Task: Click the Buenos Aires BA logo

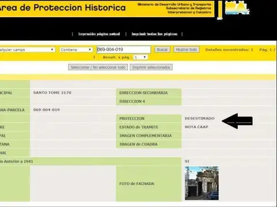Action: pyautogui.click(x=237, y=8)
